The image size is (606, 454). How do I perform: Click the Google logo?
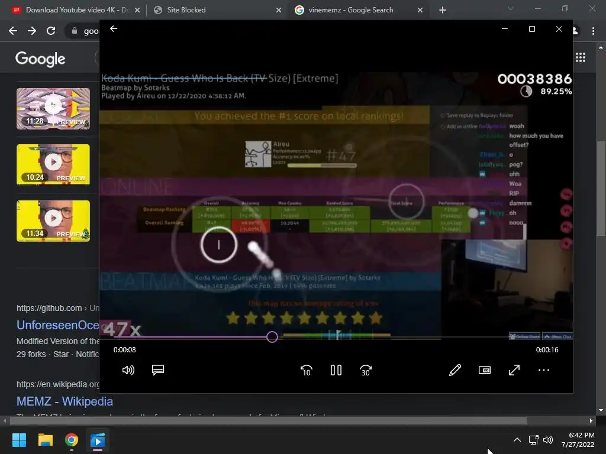(x=40, y=59)
